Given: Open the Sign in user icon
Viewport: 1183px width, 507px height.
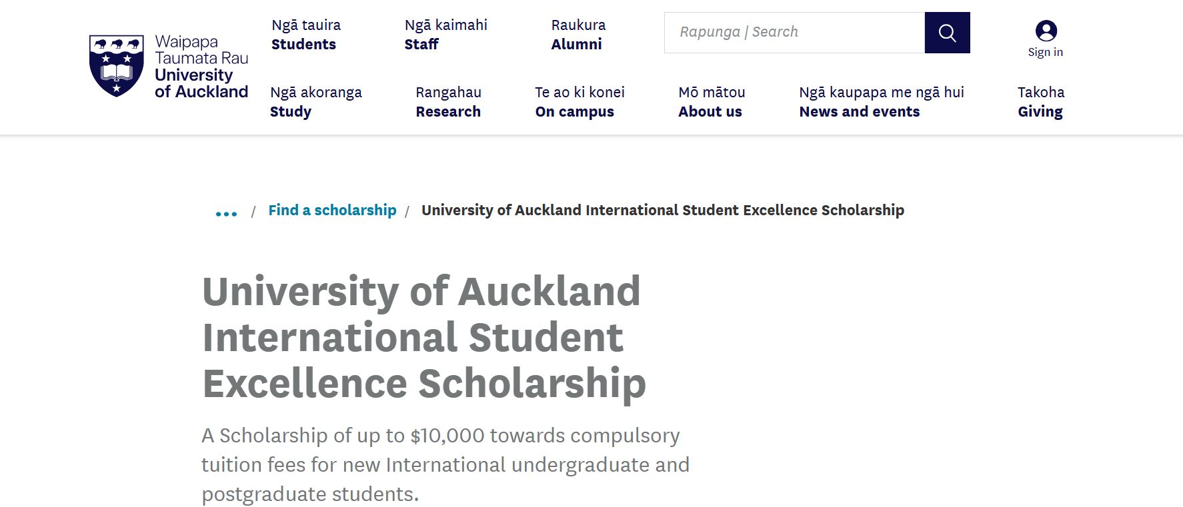Looking at the screenshot, I should [1046, 31].
